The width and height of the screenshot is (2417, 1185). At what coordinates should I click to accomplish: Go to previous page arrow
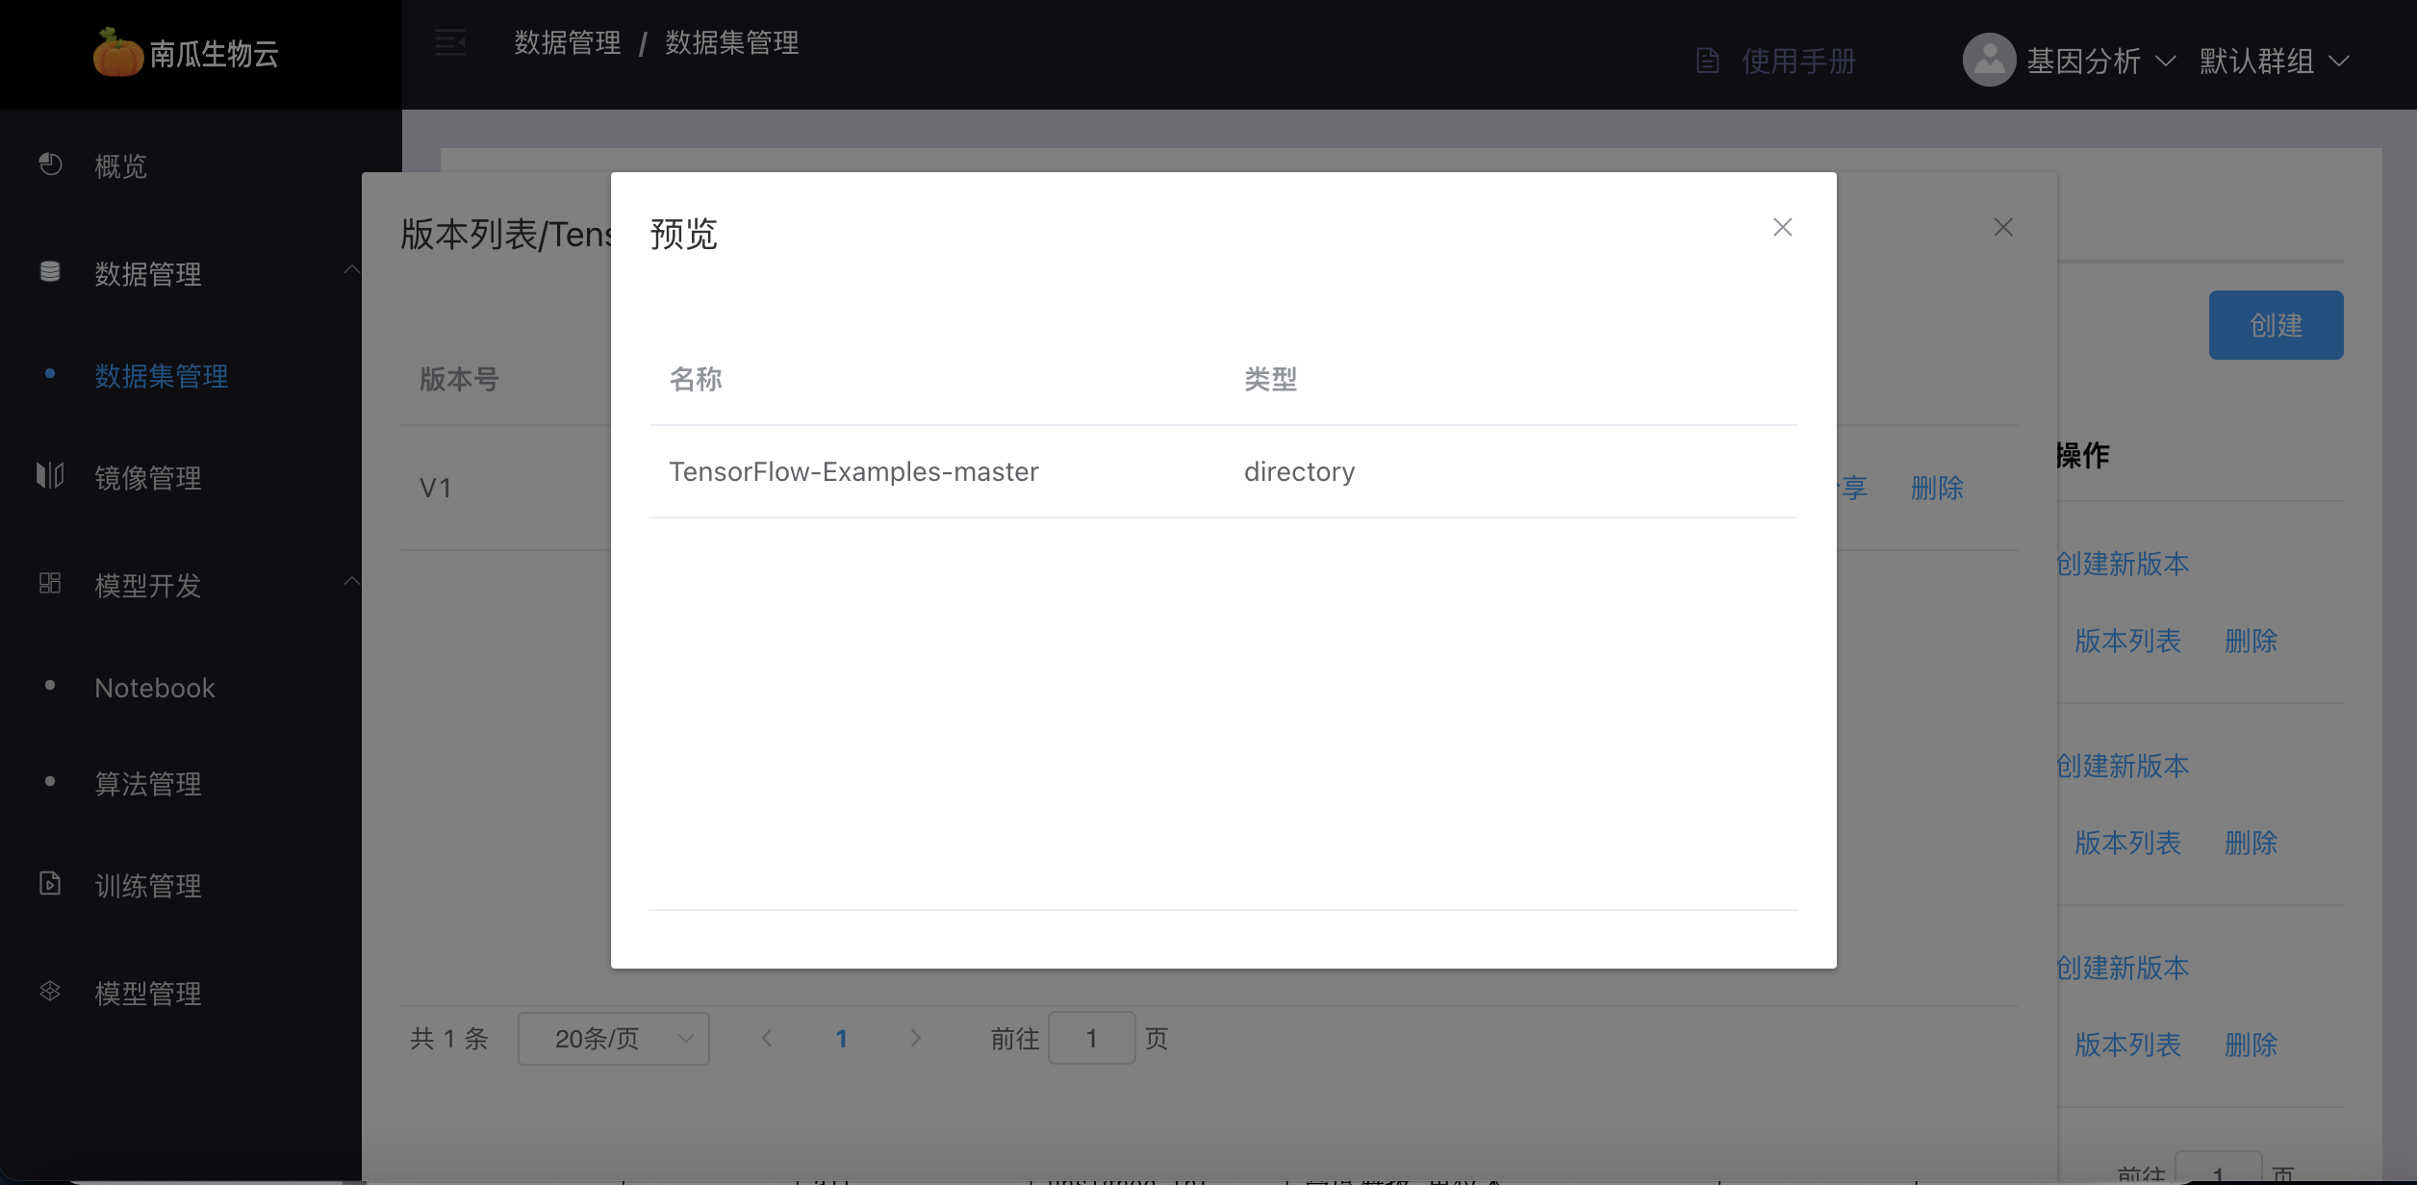pyautogui.click(x=767, y=1038)
